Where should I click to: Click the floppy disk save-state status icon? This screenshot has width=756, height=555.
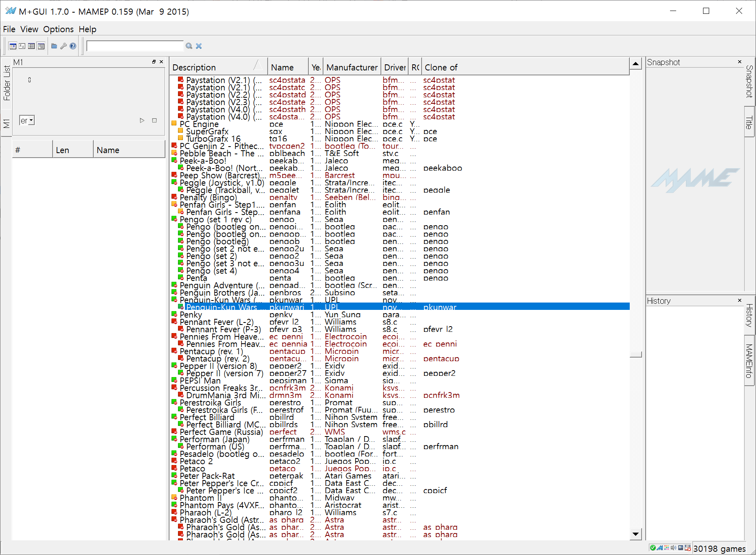pyautogui.click(x=688, y=548)
